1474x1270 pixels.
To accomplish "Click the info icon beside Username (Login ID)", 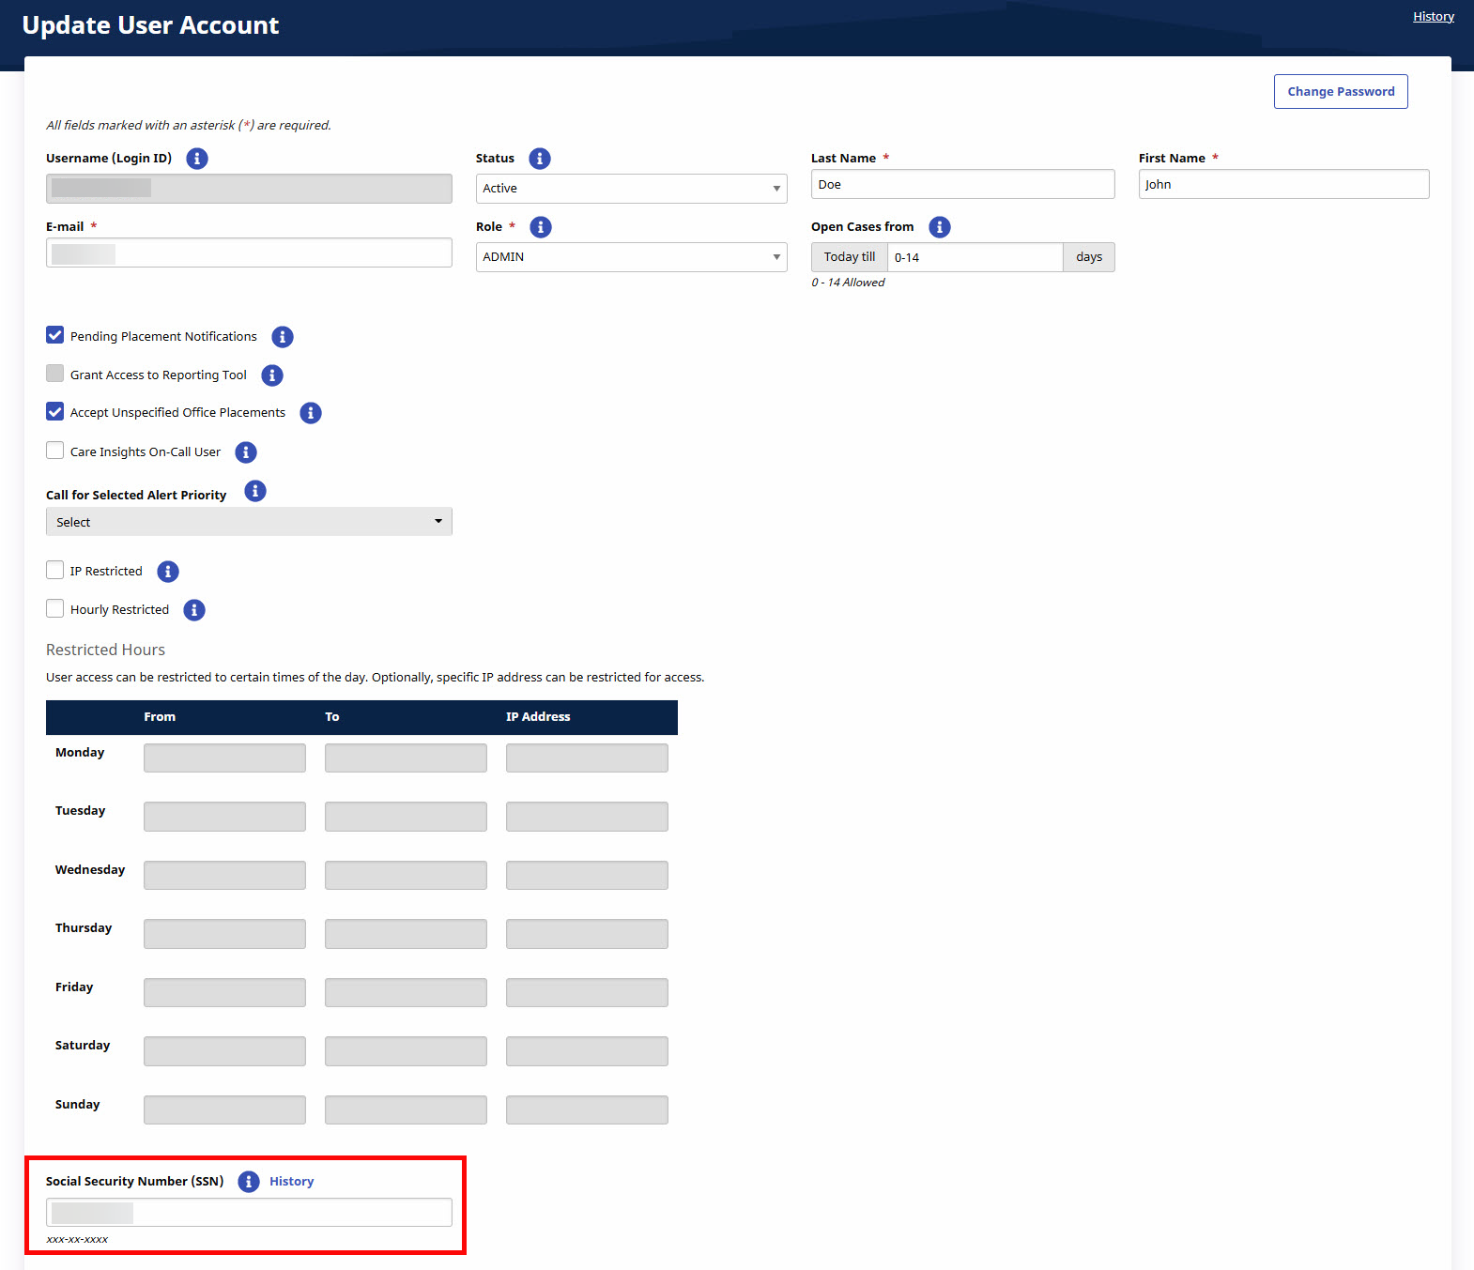I will (x=196, y=159).
